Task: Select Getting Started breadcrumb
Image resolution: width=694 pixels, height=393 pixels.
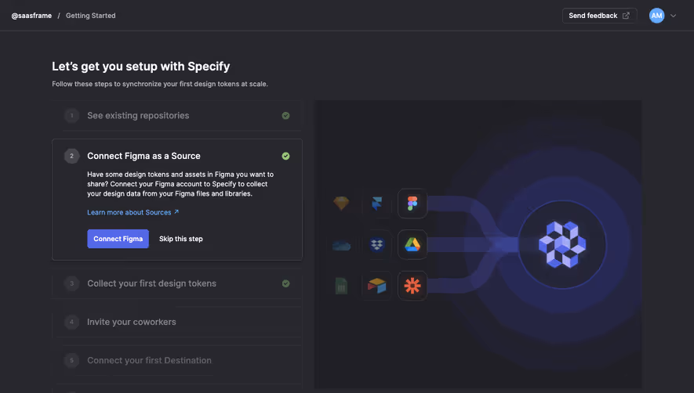Action: pyautogui.click(x=91, y=16)
